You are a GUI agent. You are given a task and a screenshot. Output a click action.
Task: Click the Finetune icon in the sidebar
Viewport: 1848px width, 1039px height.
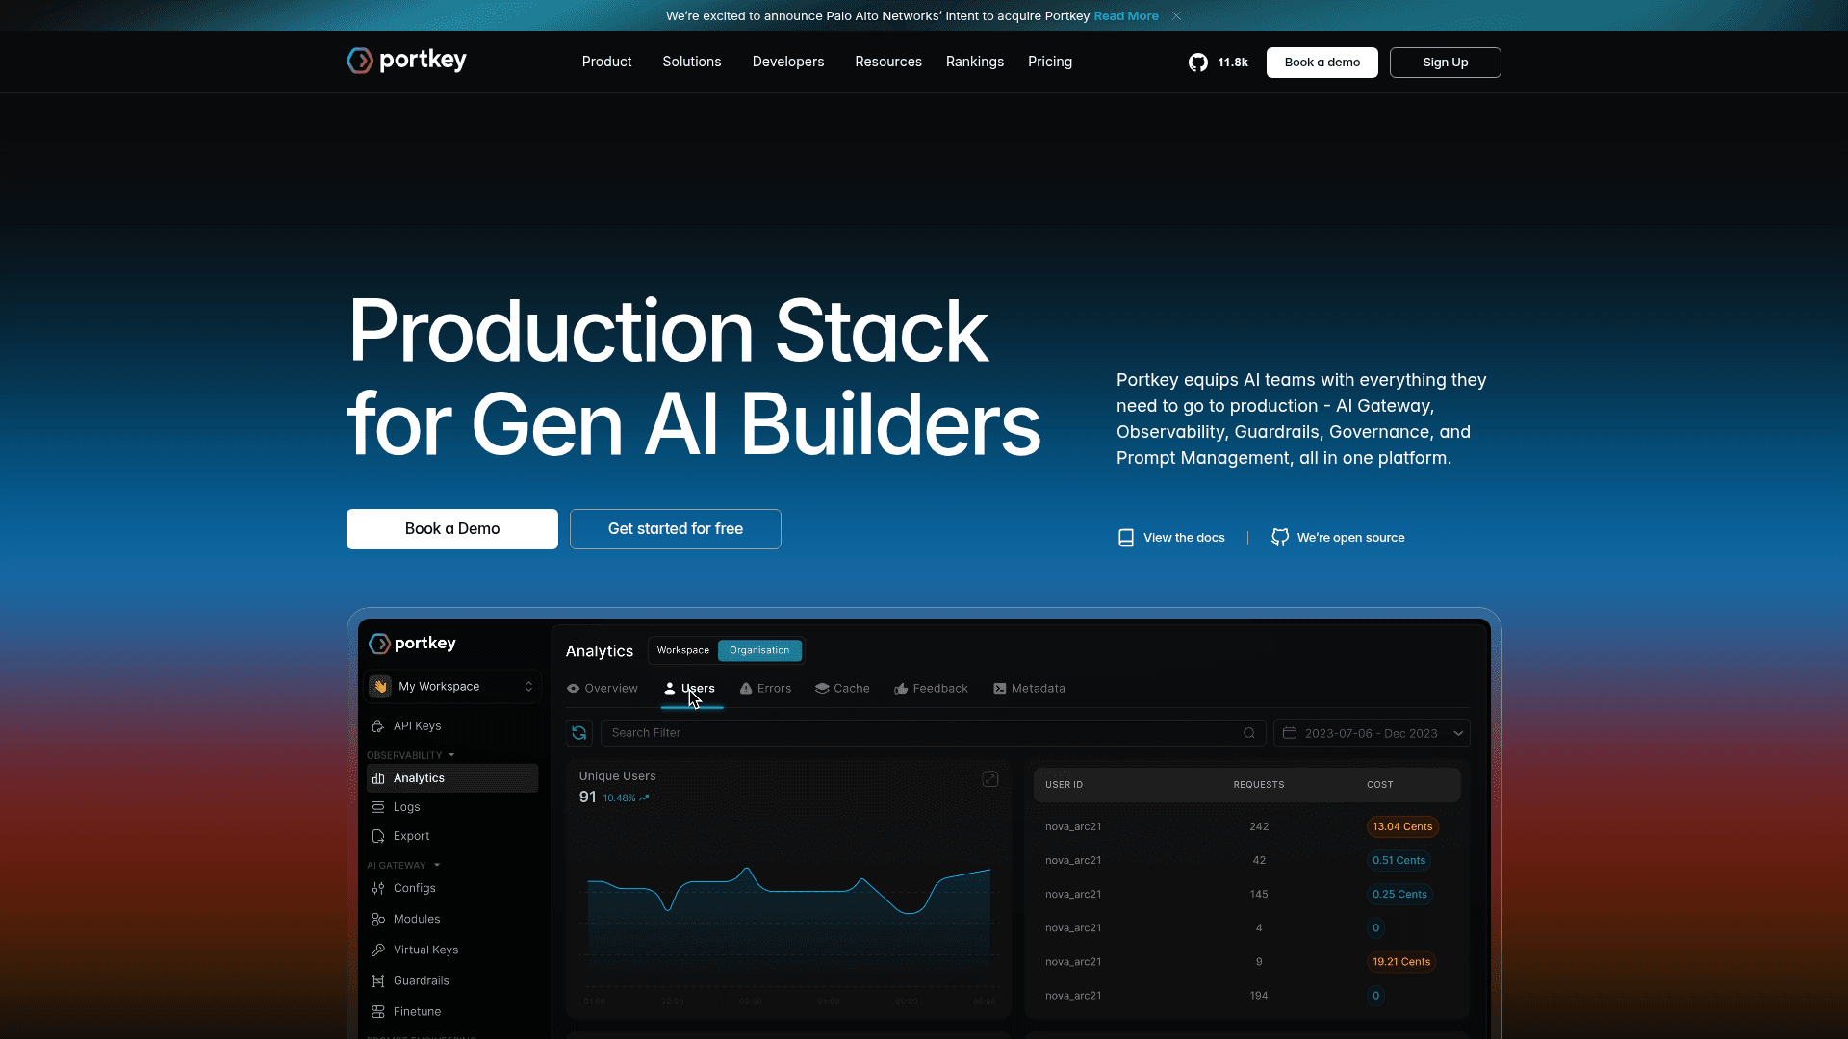click(x=378, y=1011)
